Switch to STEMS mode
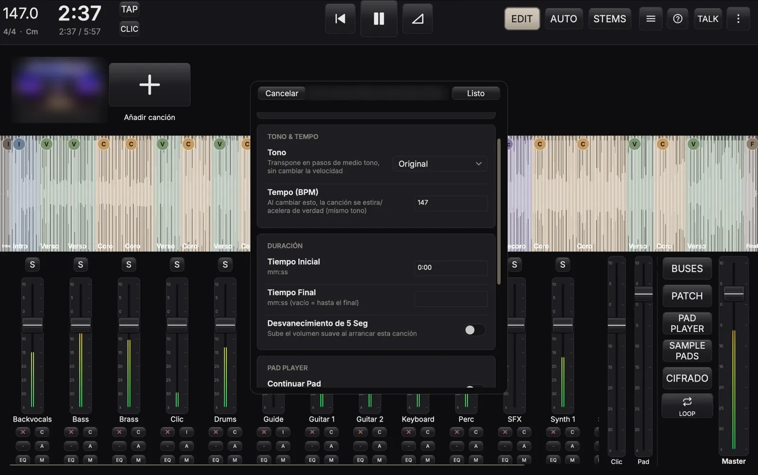This screenshot has width=758, height=475. point(610,19)
